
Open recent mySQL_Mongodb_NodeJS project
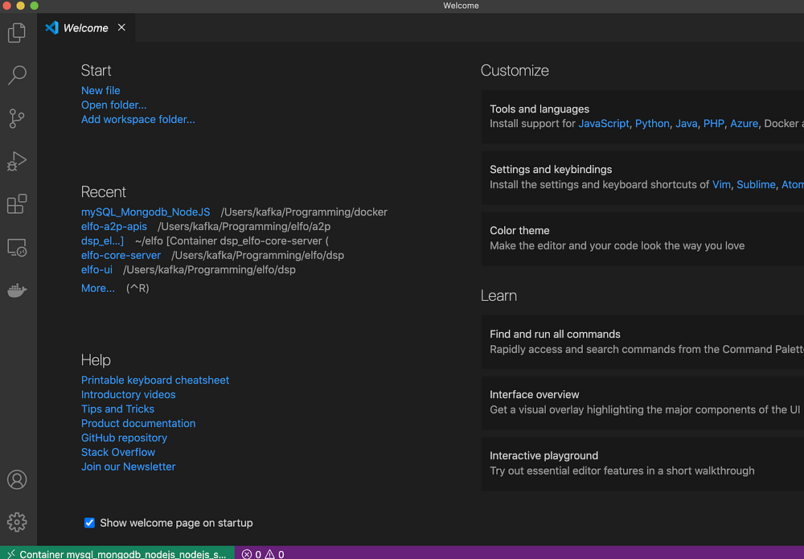tap(146, 212)
